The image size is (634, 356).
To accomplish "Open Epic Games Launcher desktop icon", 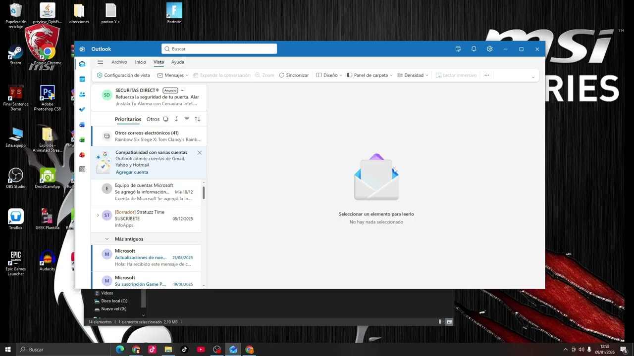I will click(16, 264).
